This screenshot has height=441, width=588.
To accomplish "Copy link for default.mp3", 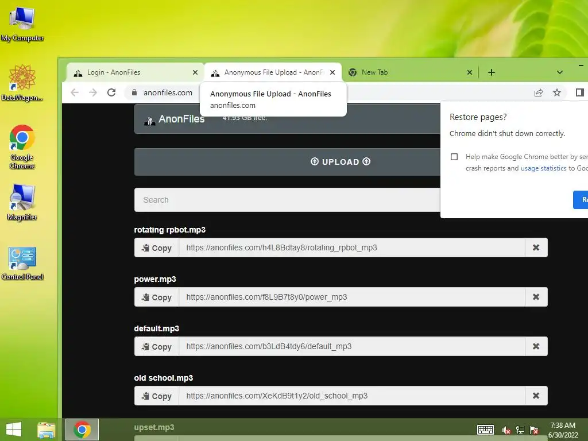I will pyautogui.click(x=157, y=346).
